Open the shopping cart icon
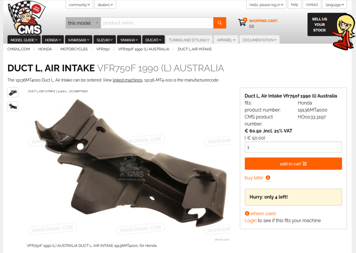This screenshot has height=253, width=356. (x=242, y=22)
